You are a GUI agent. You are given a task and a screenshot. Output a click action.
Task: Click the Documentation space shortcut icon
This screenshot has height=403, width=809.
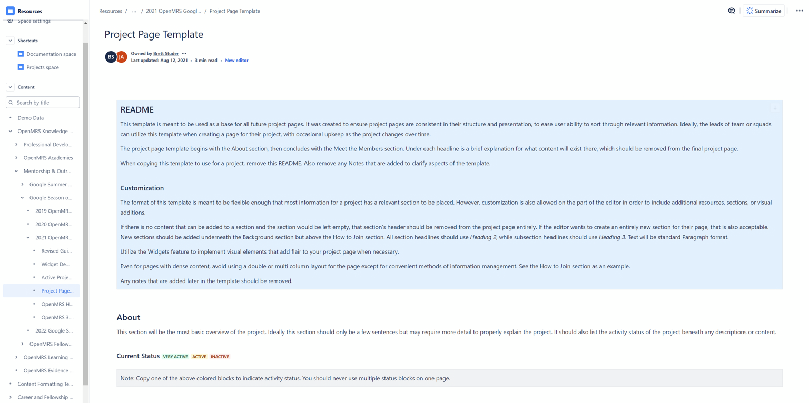[x=21, y=54]
